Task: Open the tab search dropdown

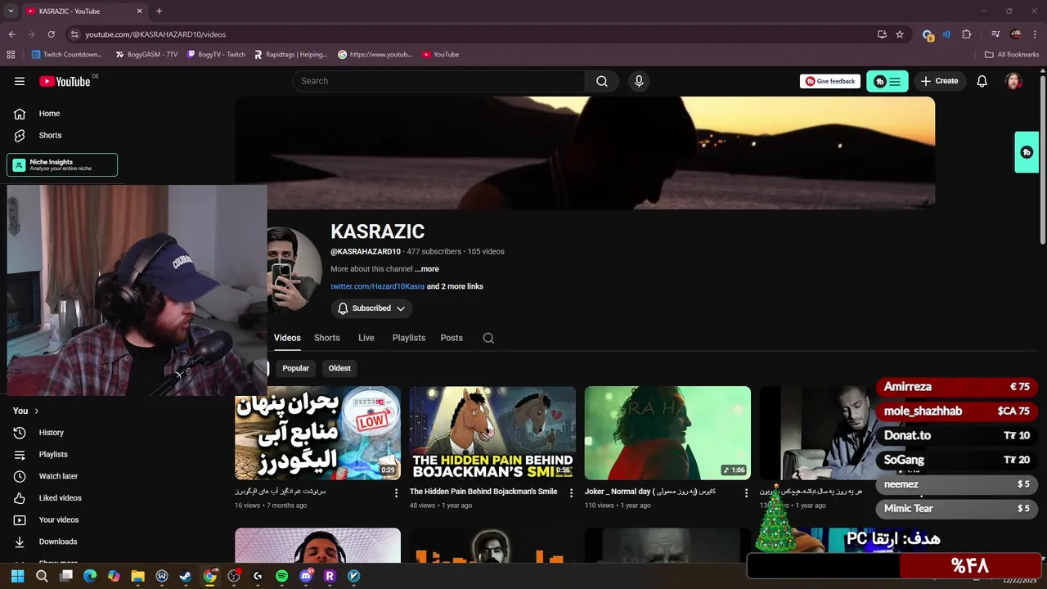Action: 11,11
